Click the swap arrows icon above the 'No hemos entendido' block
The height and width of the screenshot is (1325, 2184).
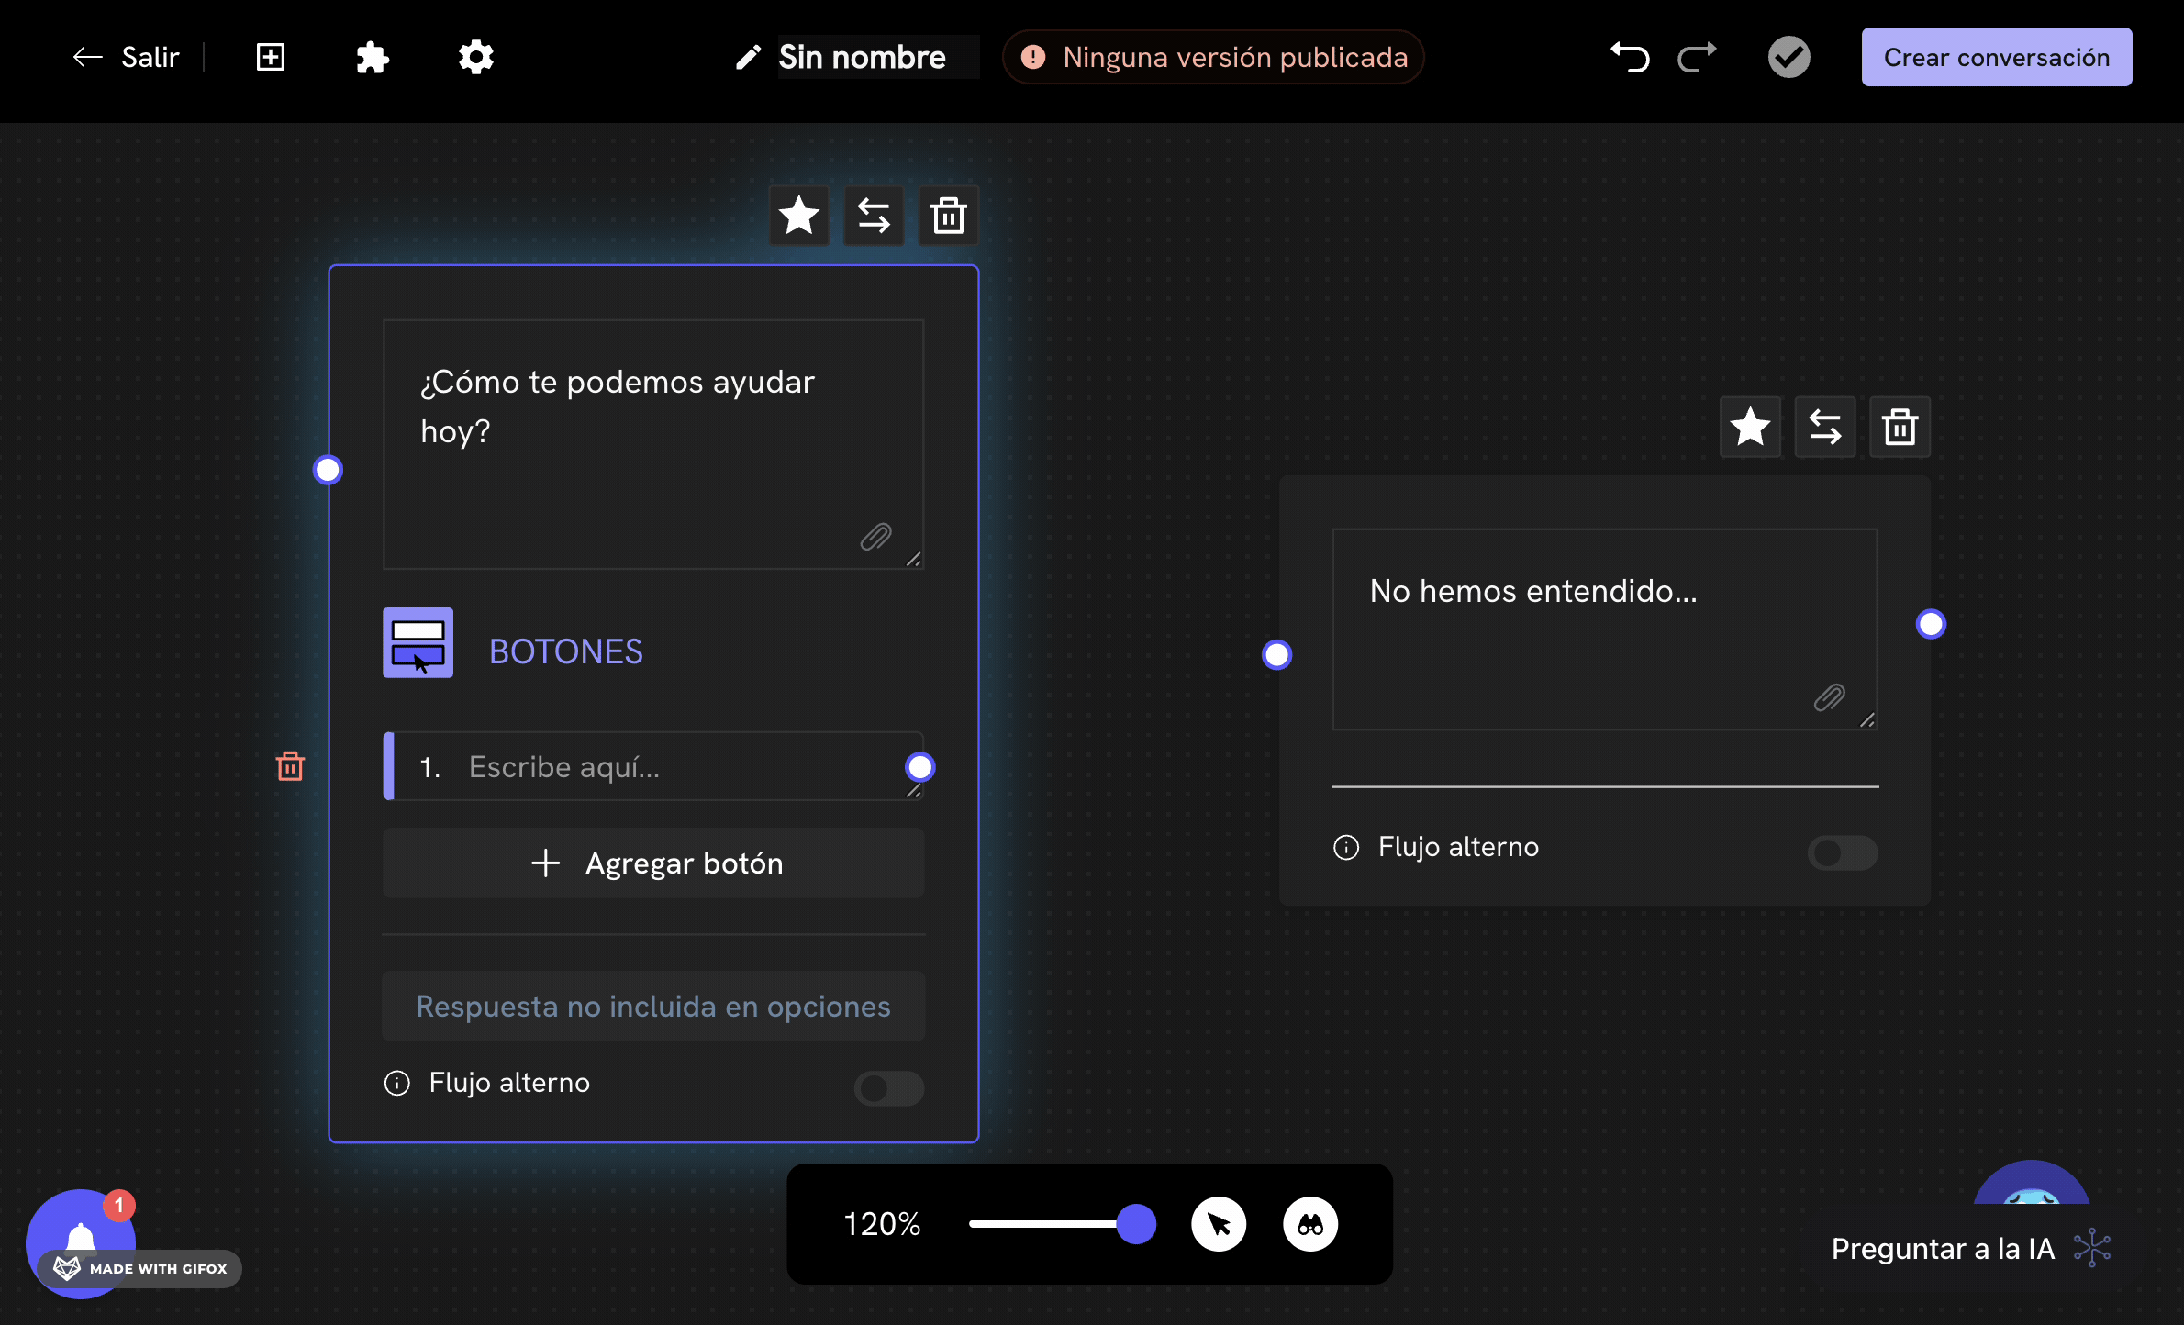click(1824, 428)
